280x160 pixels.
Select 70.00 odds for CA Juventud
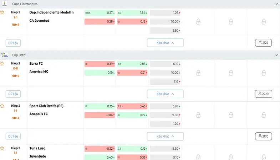(x=165, y=22)
